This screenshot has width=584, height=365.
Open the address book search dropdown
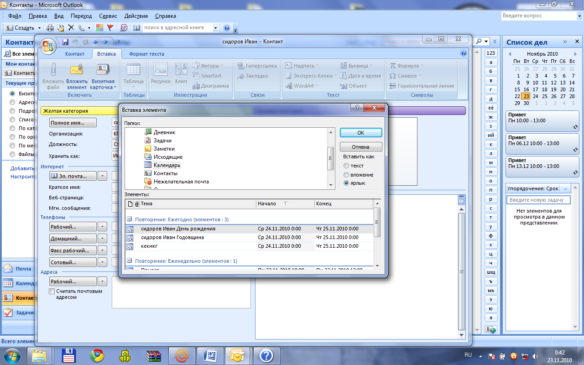215,28
